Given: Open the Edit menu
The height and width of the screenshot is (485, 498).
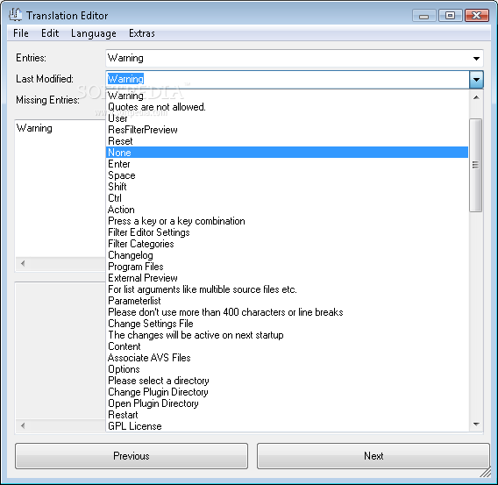Looking at the screenshot, I should tap(50, 33).
